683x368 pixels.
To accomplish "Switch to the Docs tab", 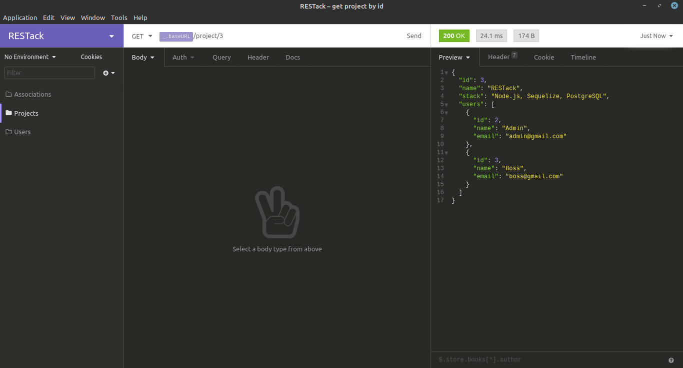I will [292, 57].
